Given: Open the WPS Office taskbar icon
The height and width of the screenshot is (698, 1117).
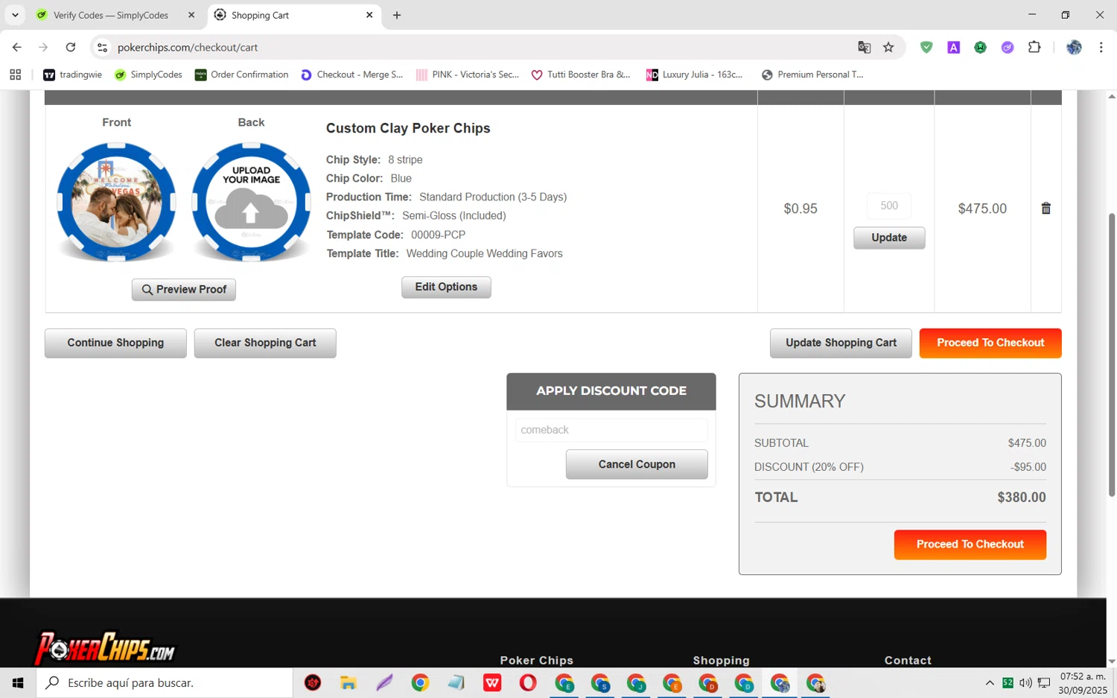Looking at the screenshot, I should pyautogui.click(x=492, y=683).
